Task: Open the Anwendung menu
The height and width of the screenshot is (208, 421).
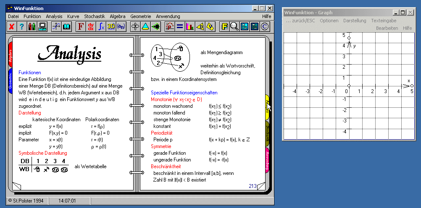Action: point(168,16)
